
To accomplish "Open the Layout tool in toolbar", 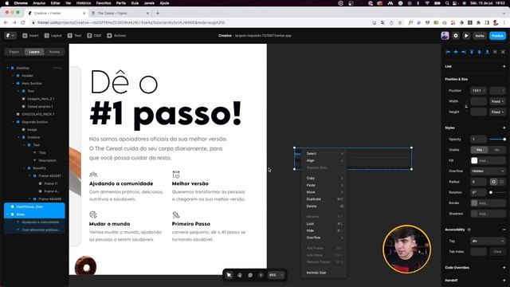I will tap(53, 35).
